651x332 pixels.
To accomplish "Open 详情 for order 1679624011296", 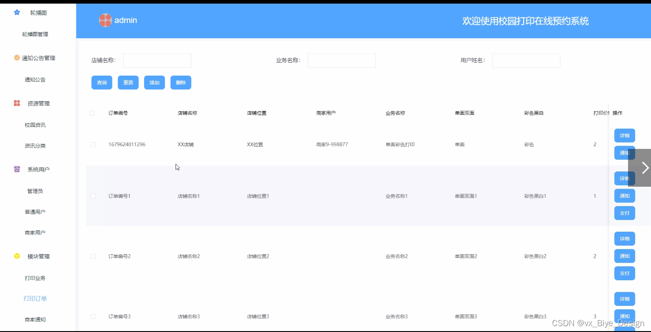I will point(625,135).
